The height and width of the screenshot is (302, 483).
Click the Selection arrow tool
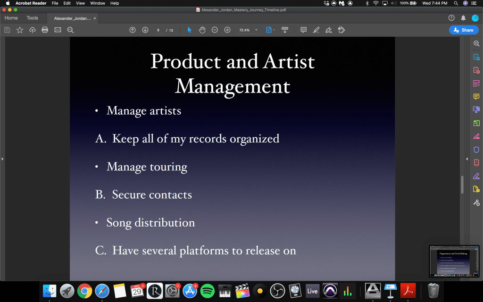pos(190,30)
